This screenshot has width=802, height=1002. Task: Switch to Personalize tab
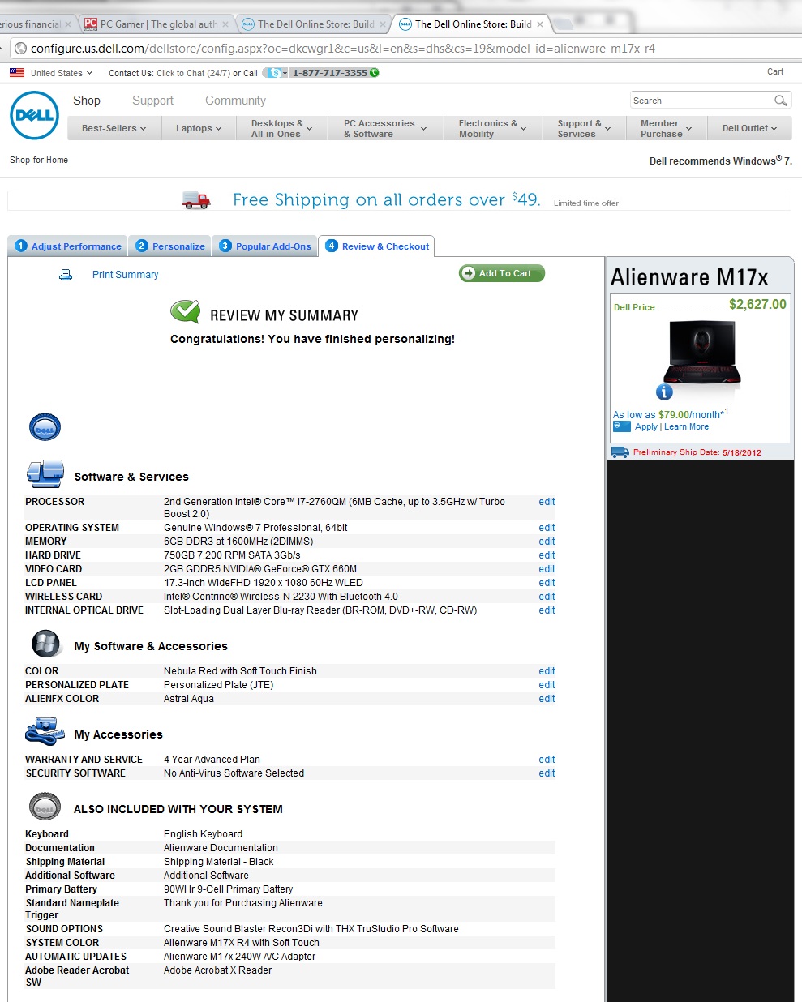pos(170,246)
